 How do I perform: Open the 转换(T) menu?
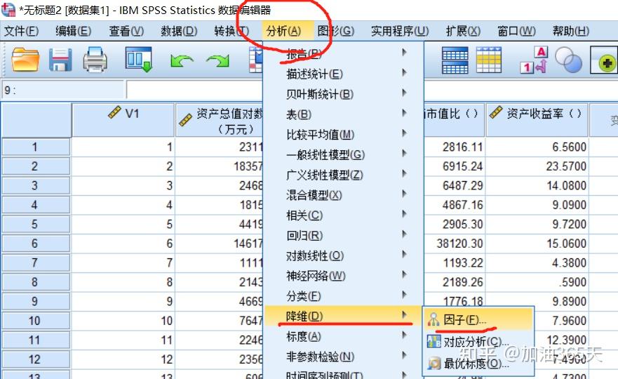point(231,31)
